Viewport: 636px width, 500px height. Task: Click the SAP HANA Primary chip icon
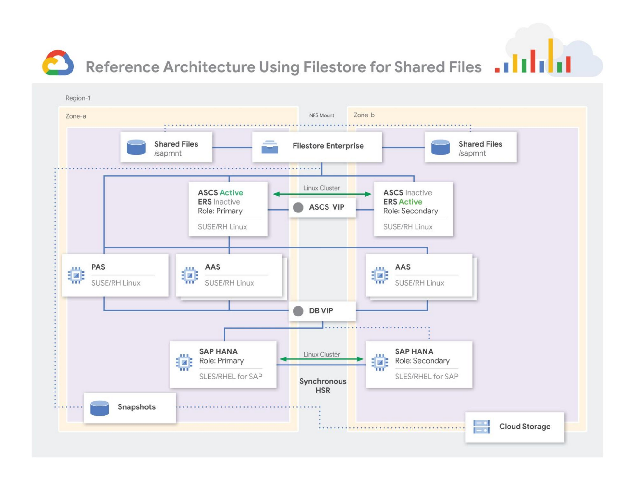[x=184, y=362]
